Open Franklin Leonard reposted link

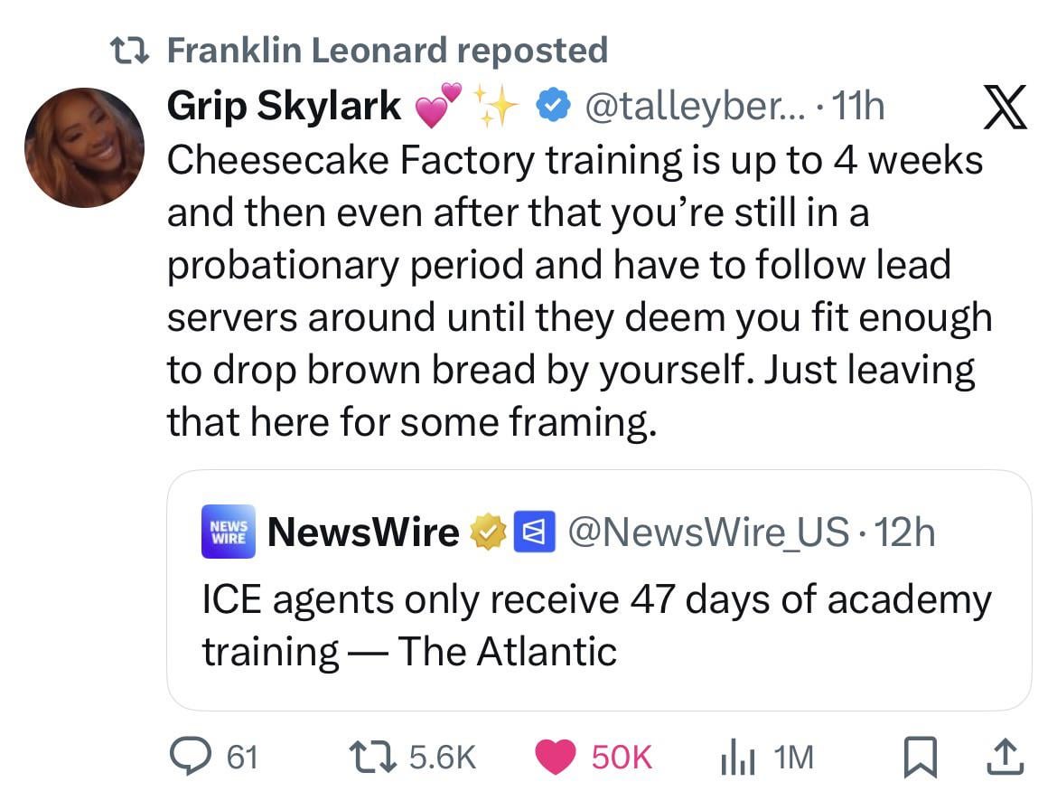(388, 51)
